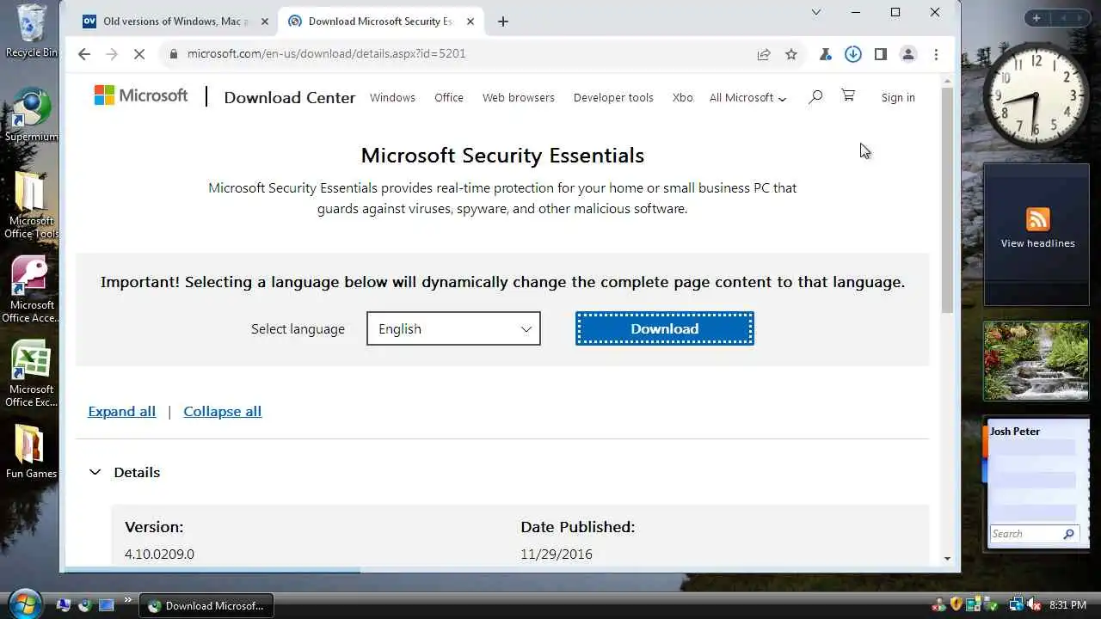Share this page via address bar icon
This screenshot has width=1101, height=619.
point(764,54)
